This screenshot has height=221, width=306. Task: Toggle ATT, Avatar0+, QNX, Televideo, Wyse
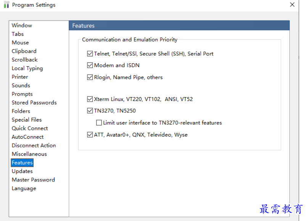pos(90,135)
